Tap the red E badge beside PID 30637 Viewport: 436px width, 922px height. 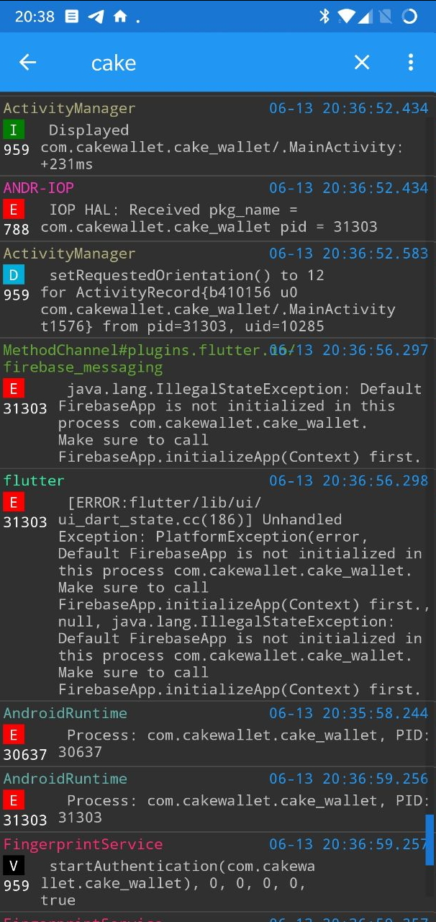14,735
